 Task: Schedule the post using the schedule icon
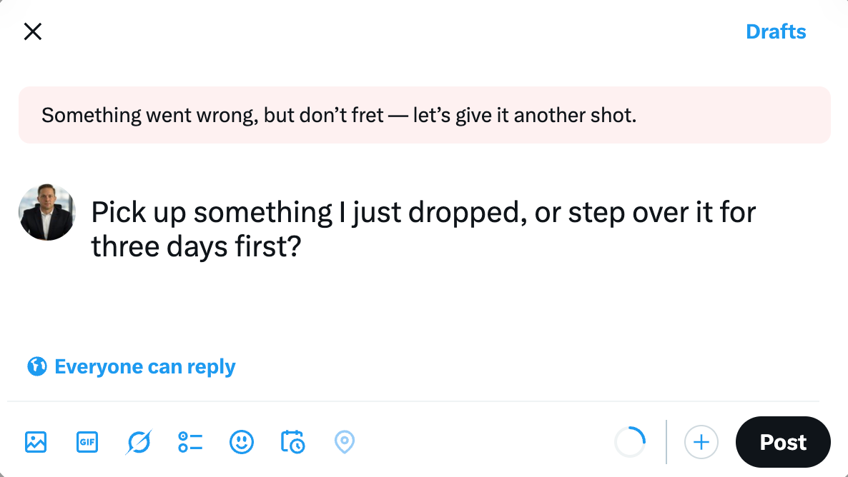pyautogui.click(x=293, y=442)
